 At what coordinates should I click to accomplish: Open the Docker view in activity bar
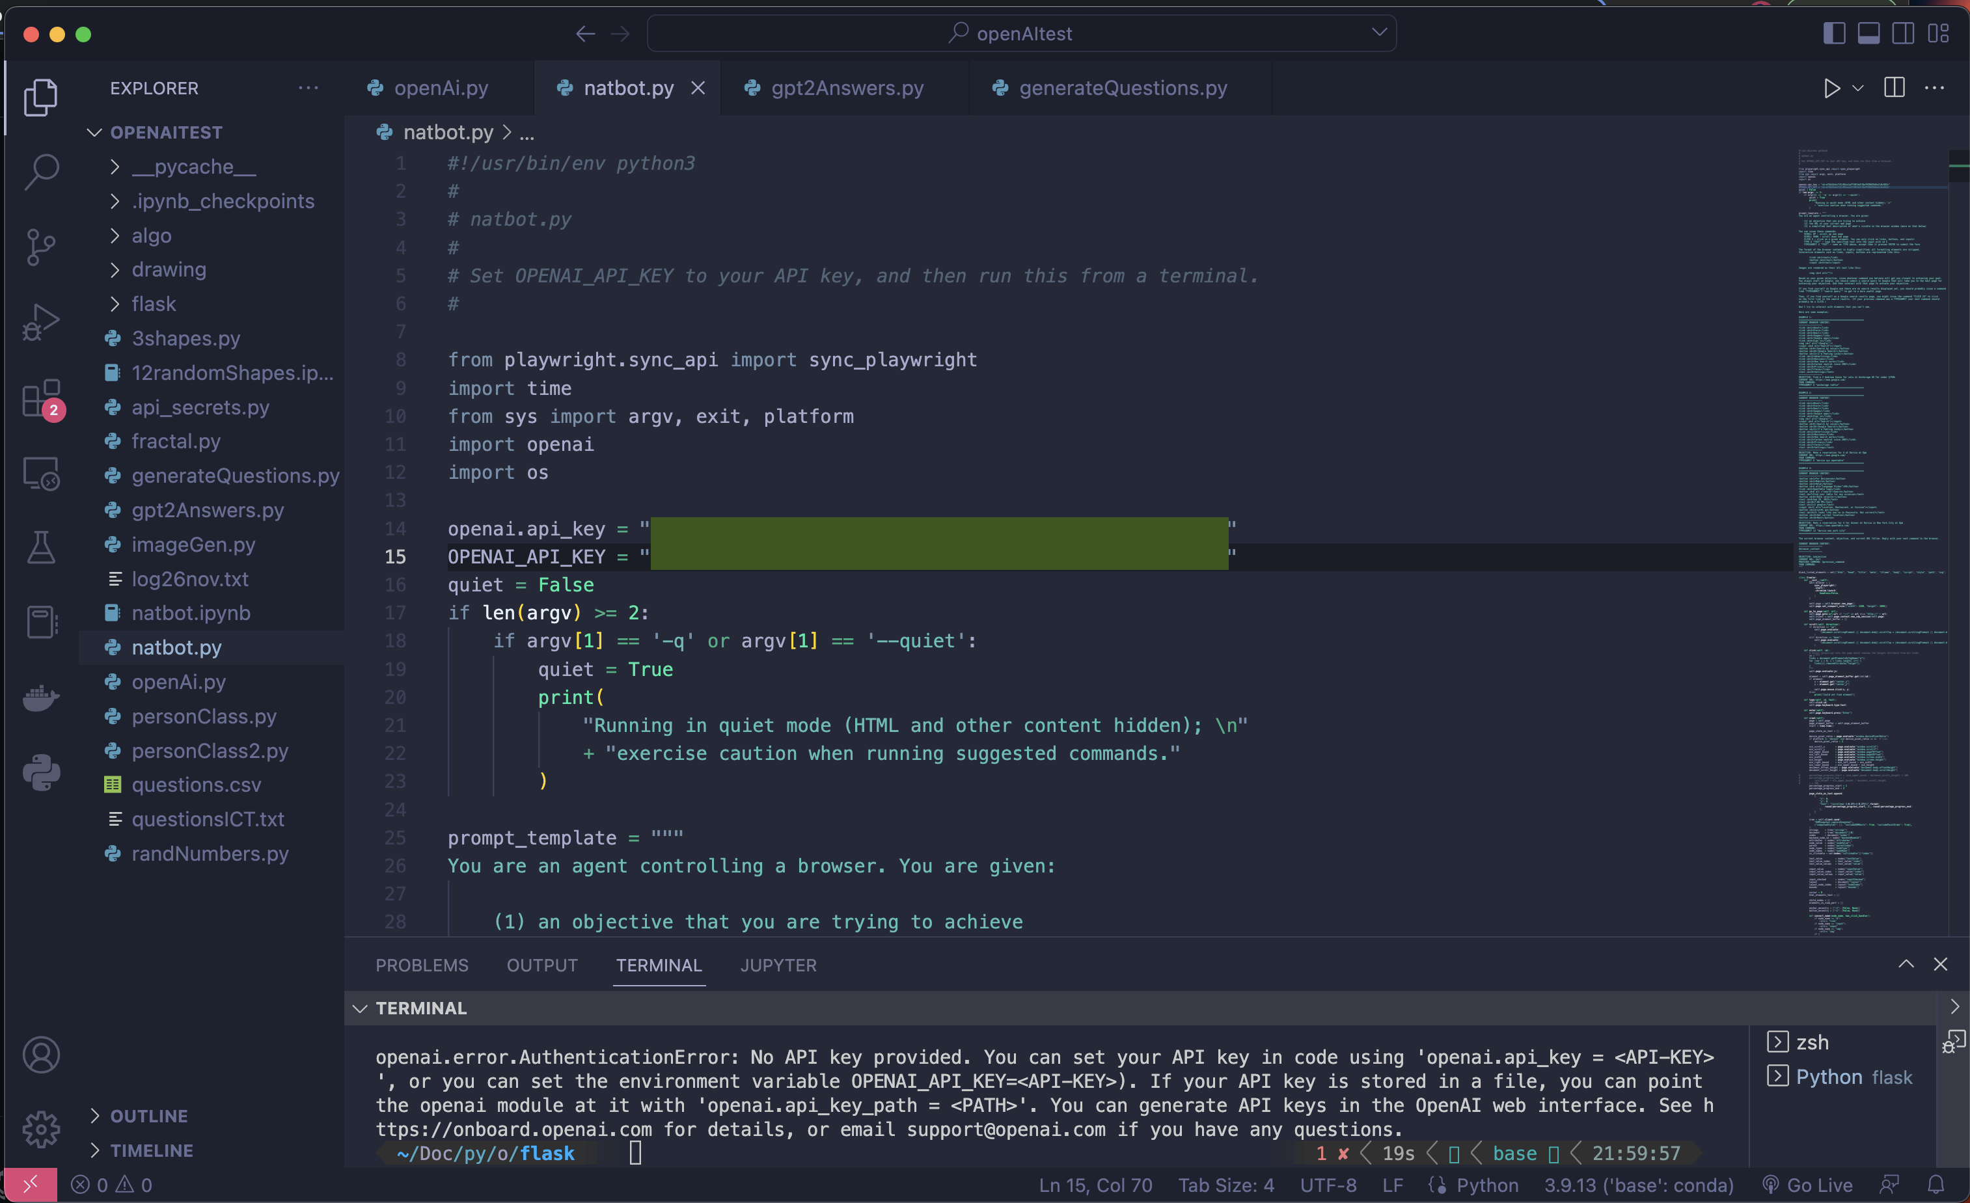point(41,698)
